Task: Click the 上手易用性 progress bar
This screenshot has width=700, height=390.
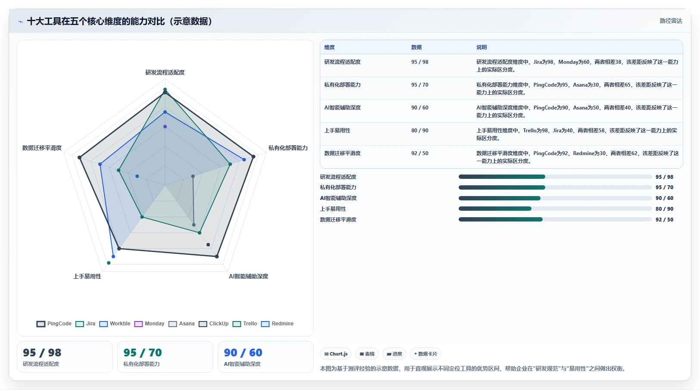Action: 555,209
